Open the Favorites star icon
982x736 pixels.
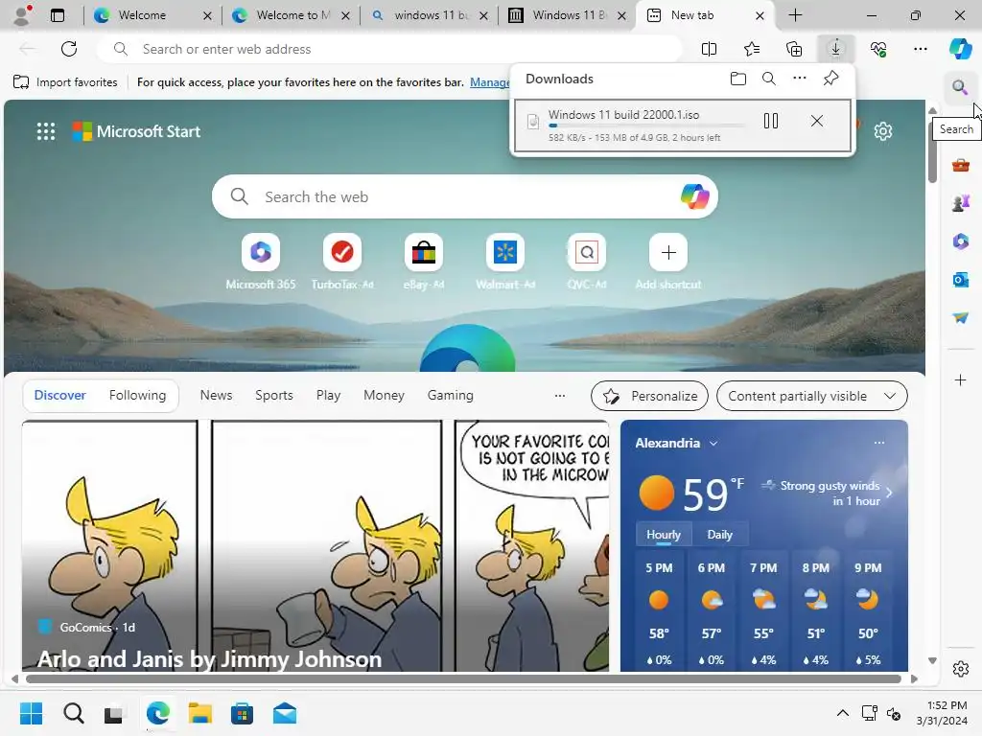click(x=752, y=49)
